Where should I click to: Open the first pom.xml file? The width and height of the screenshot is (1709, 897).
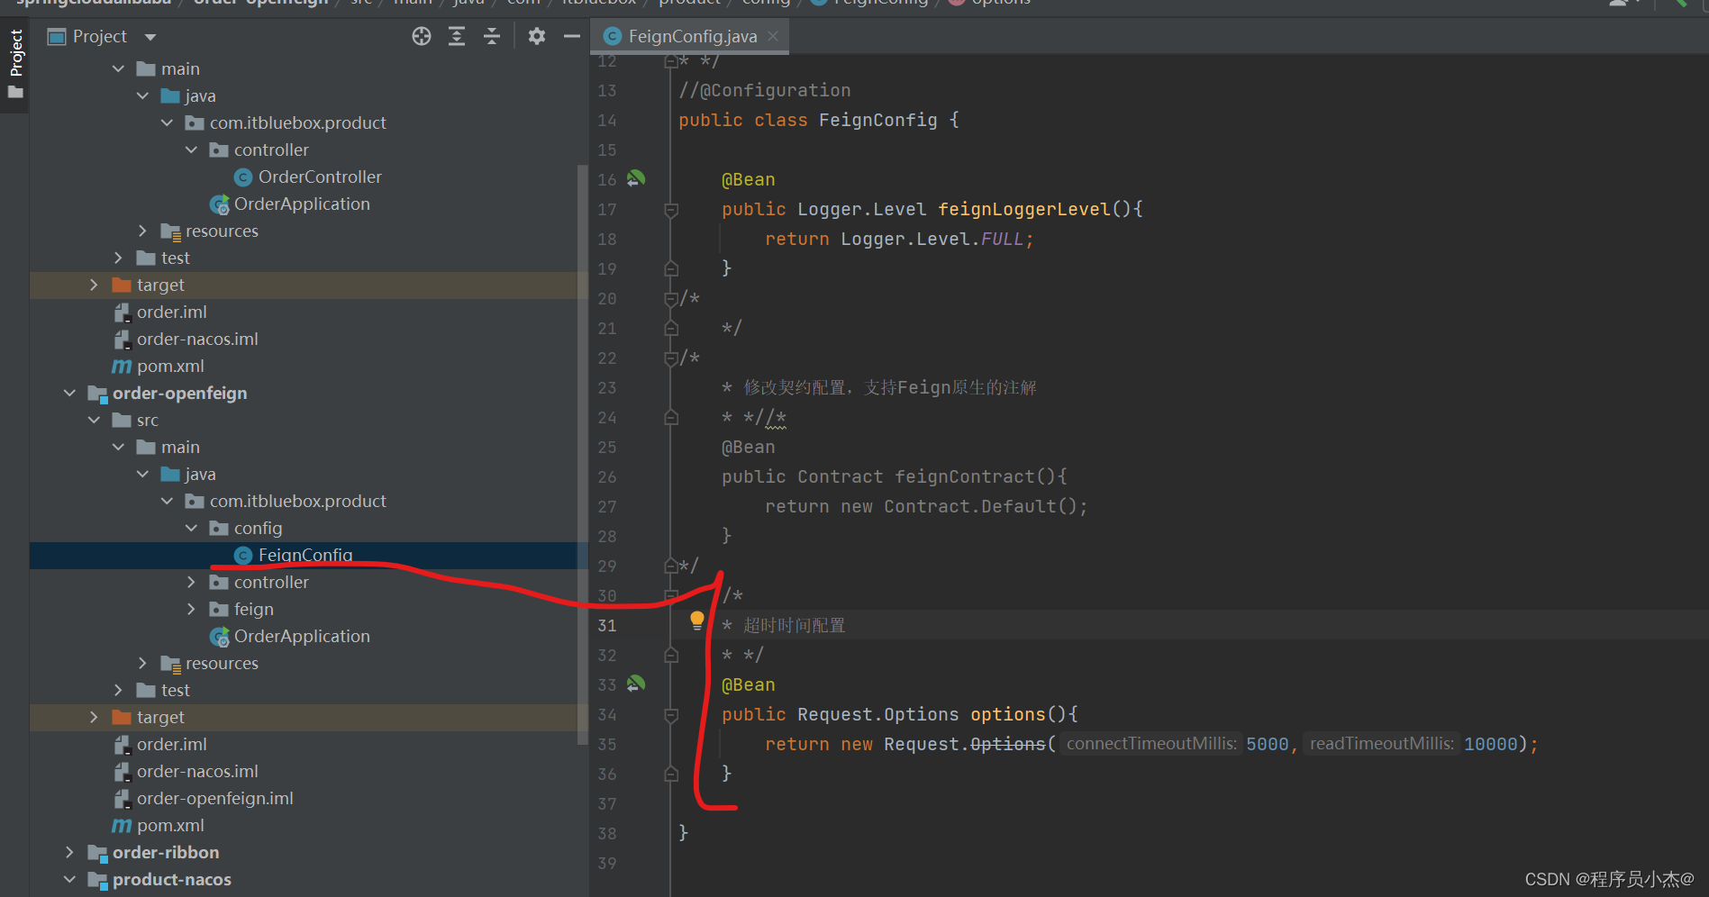170,366
